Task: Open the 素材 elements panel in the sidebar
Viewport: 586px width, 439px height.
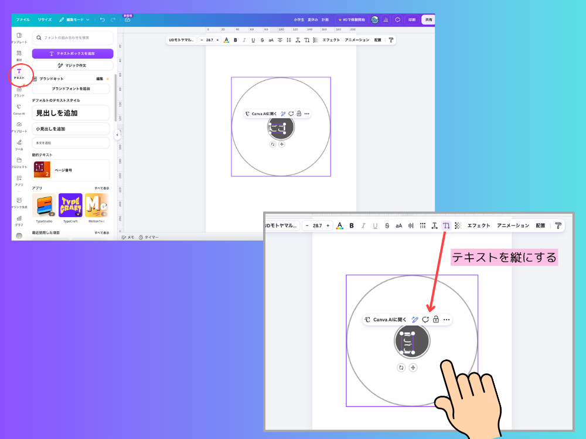Action: pos(19,56)
